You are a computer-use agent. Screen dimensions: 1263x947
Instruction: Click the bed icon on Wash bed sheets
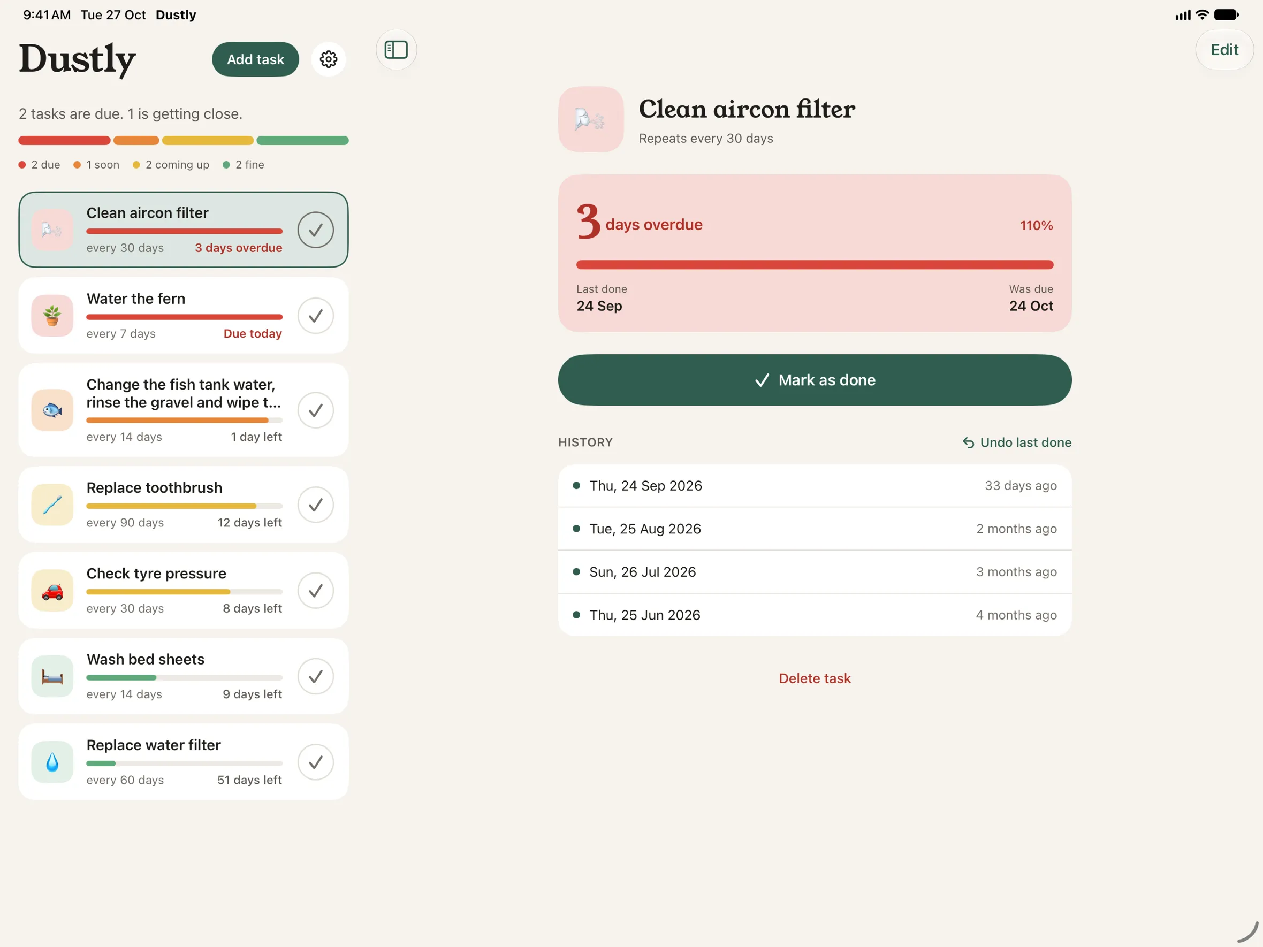point(52,676)
